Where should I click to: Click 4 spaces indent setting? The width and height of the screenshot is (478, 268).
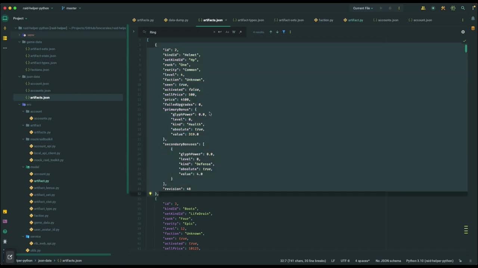362,261
